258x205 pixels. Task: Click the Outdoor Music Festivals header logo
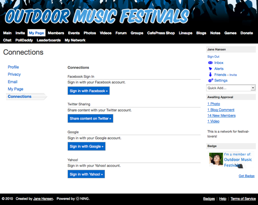coord(97,16)
